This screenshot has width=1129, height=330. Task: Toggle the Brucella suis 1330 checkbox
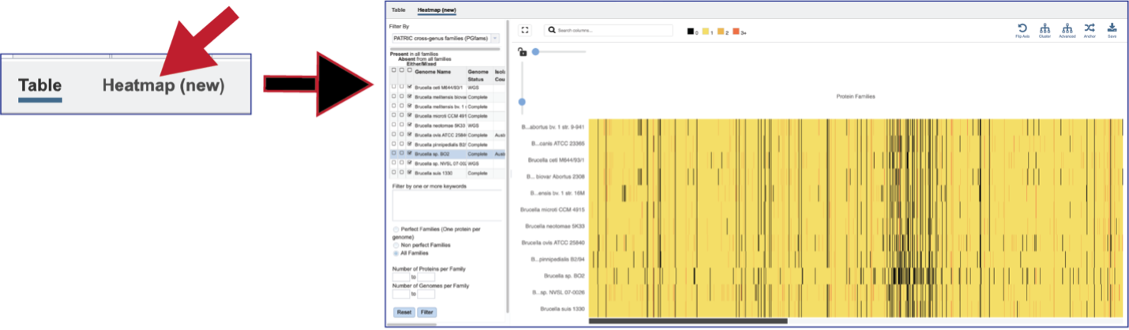[x=409, y=172]
